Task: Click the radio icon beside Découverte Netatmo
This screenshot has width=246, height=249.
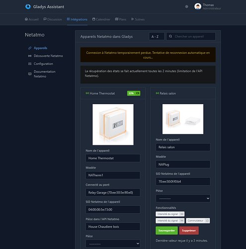Action: point(30,56)
